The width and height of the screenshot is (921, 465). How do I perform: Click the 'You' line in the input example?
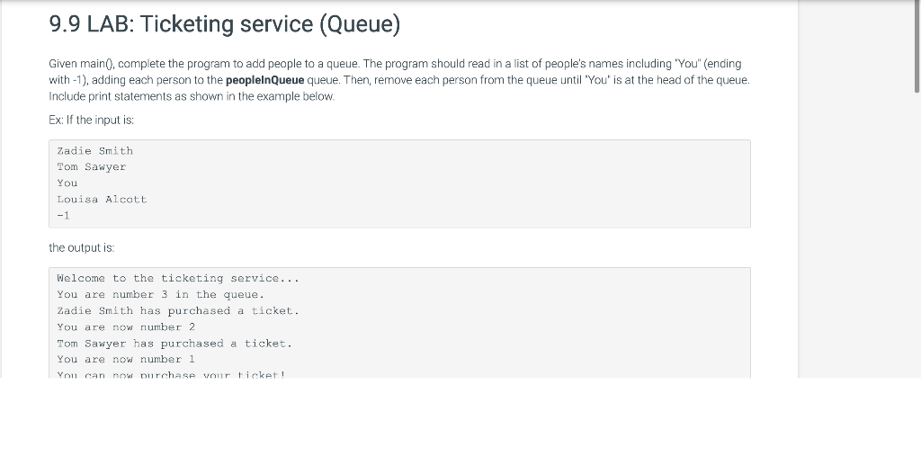click(x=67, y=183)
